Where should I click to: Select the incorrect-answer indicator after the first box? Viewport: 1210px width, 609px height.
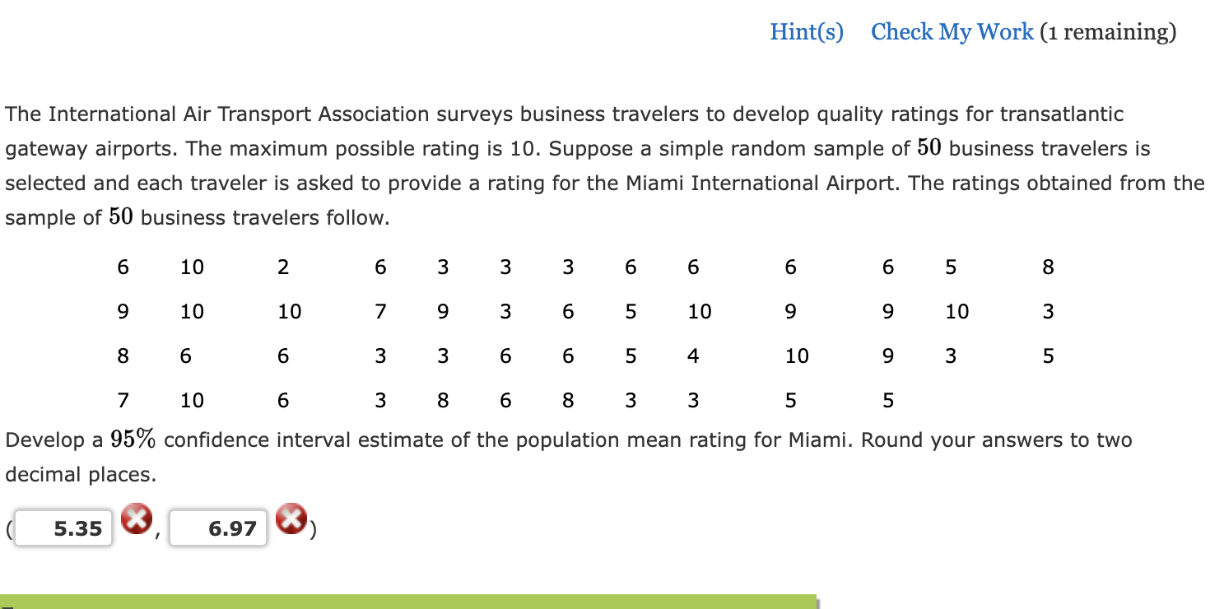click(x=136, y=520)
